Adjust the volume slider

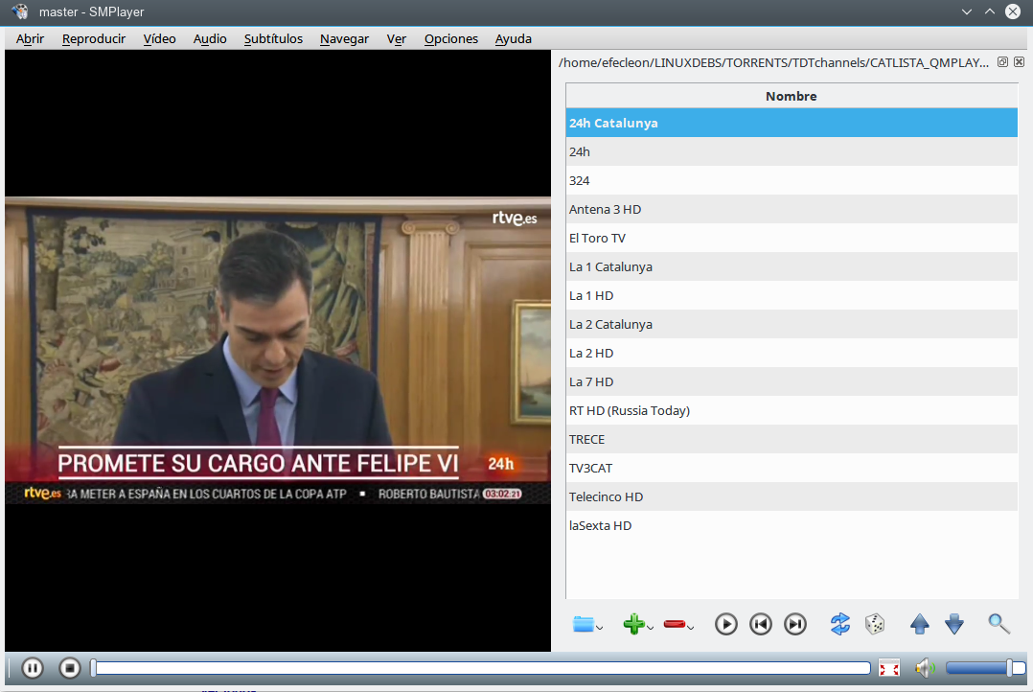985,668
